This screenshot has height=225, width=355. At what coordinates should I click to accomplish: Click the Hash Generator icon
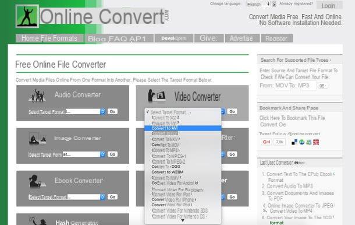[38, 221]
